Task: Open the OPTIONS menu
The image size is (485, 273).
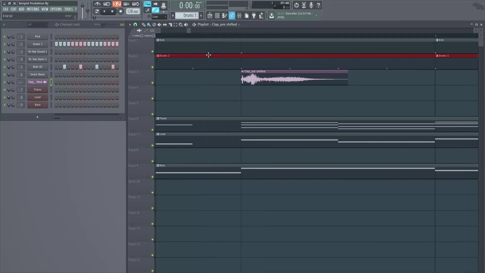Action: (x=56, y=9)
